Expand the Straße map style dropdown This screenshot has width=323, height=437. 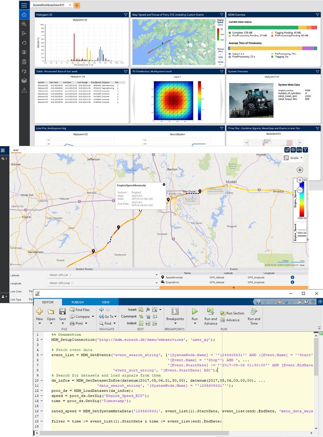point(301,158)
